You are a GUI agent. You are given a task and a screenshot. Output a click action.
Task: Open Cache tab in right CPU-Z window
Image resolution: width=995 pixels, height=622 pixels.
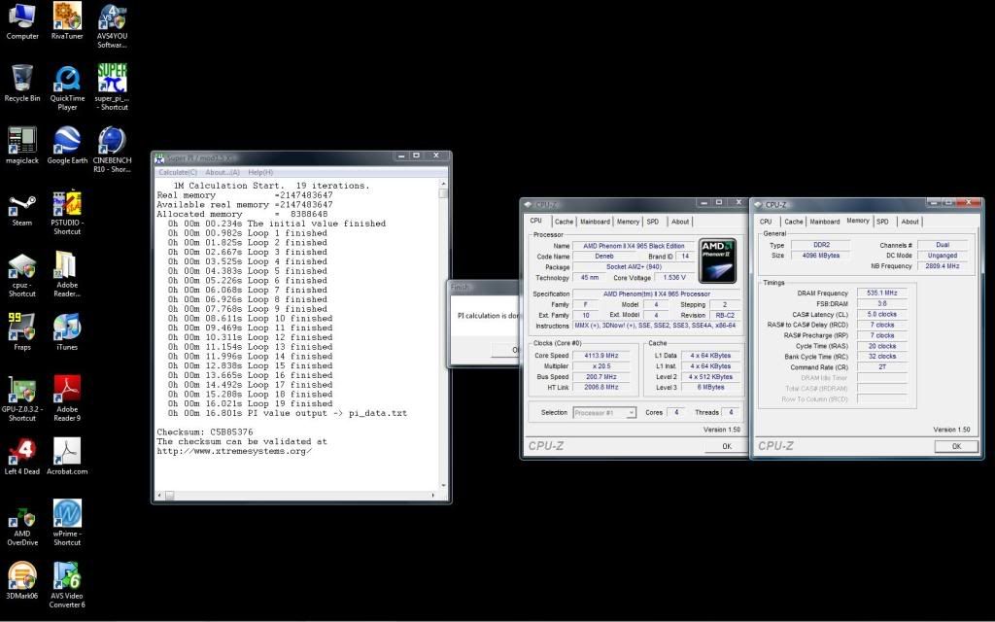pyautogui.click(x=793, y=222)
